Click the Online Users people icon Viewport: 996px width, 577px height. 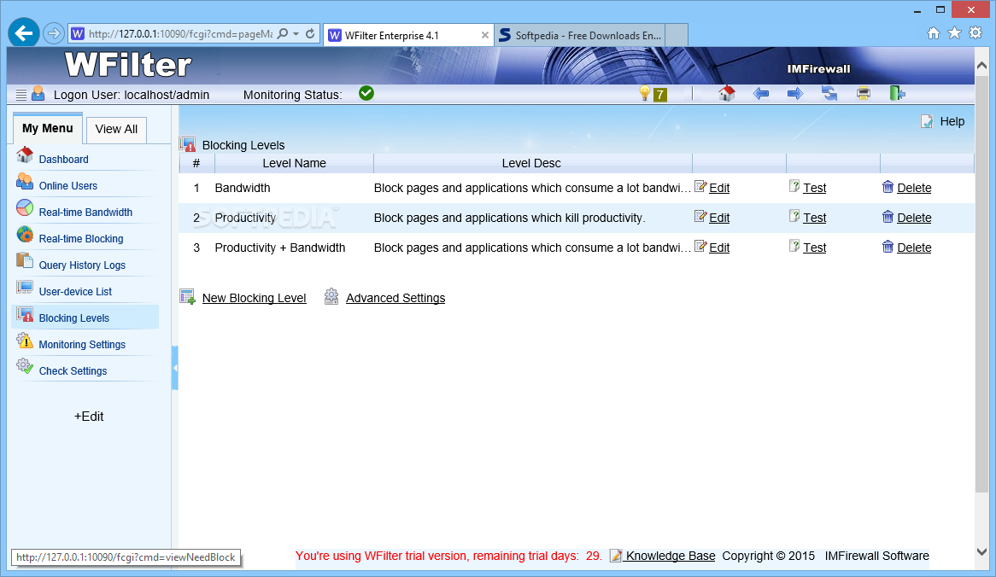tap(25, 182)
